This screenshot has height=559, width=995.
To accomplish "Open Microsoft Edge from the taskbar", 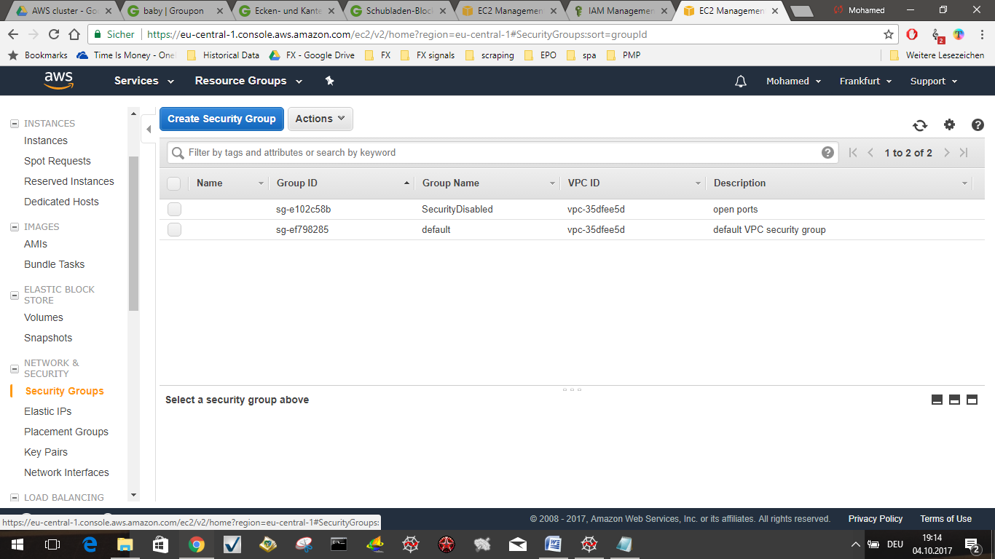I will tap(90, 544).
